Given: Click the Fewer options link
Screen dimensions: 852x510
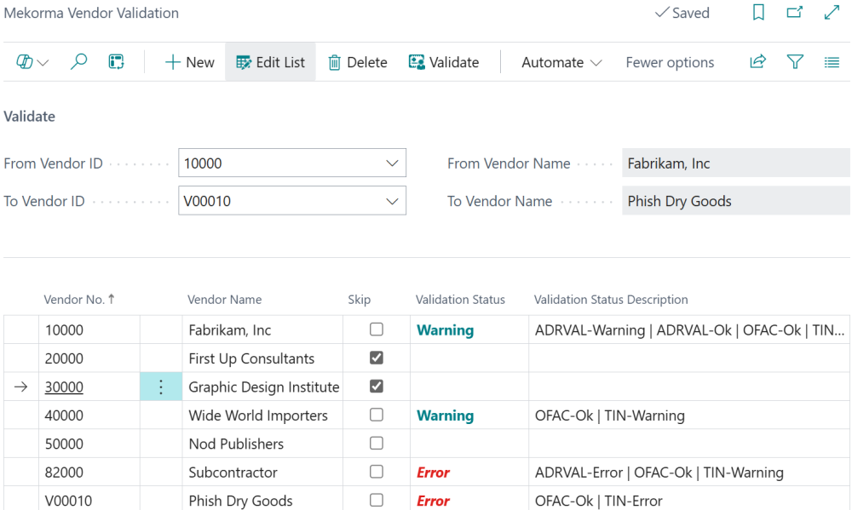Looking at the screenshot, I should point(670,61).
